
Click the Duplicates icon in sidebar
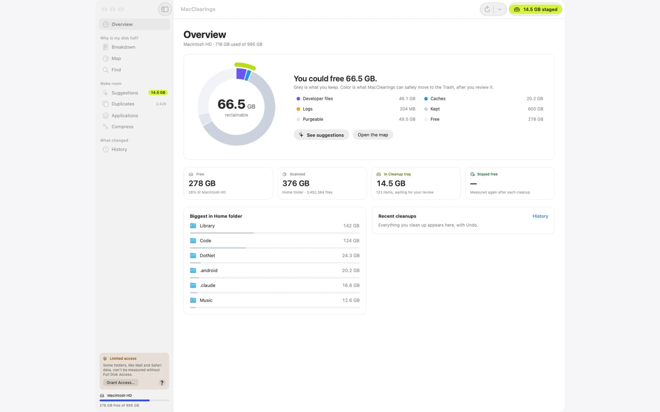105,104
